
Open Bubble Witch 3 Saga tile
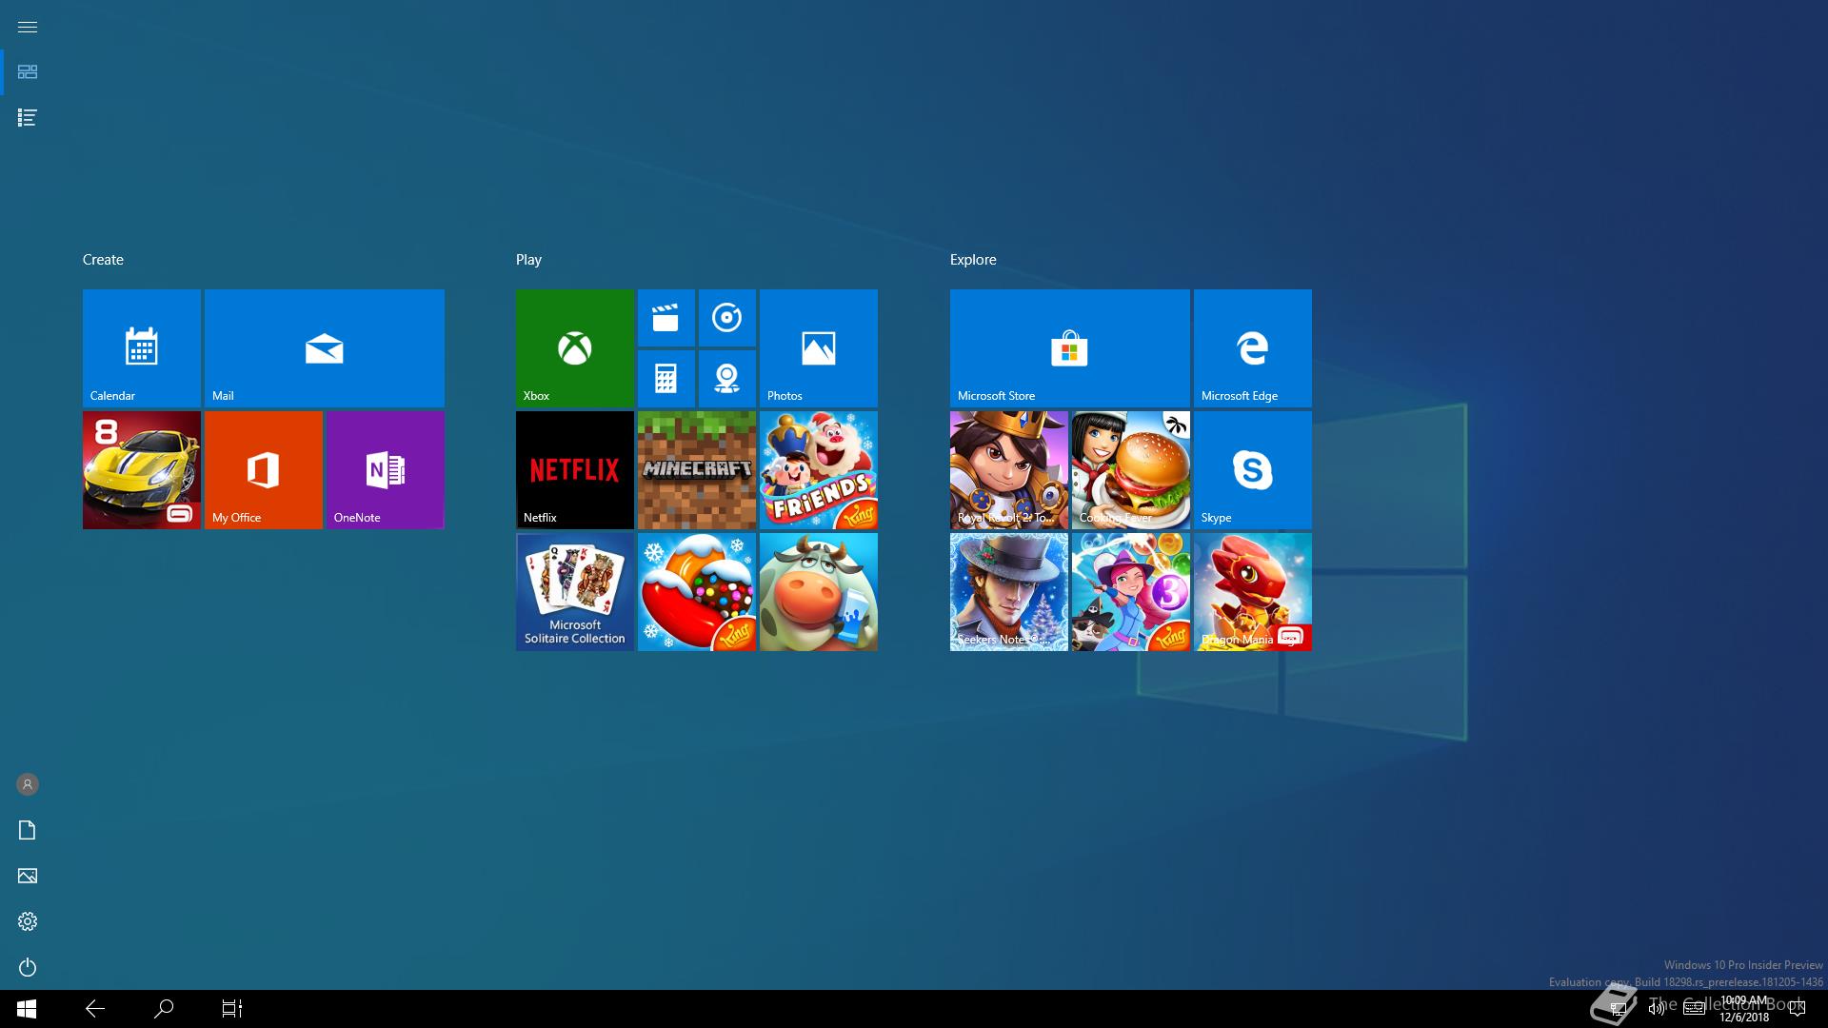click(x=1131, y=592)
